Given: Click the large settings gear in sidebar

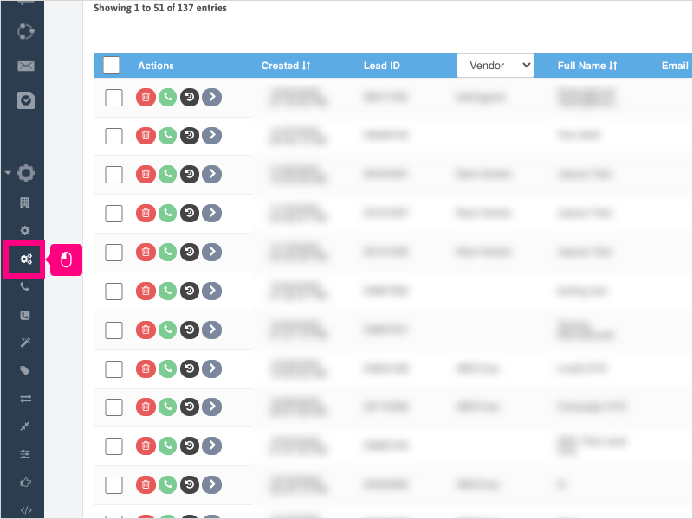Looking at the screenshot, I should coord(26,172).
